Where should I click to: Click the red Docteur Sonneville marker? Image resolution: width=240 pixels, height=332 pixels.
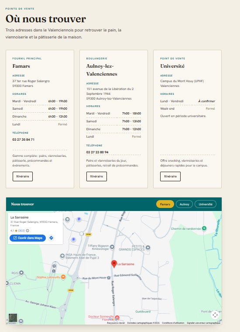pos(117,318)
